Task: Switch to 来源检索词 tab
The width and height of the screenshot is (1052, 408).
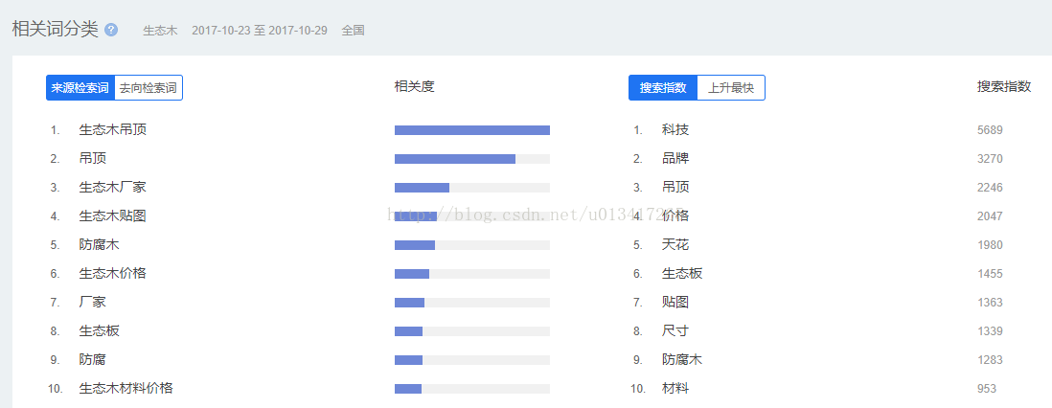Action: click(80, 88)
